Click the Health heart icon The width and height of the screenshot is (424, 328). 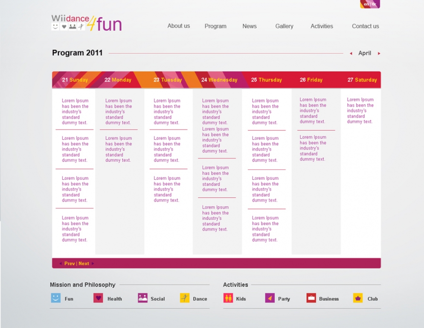98,298
